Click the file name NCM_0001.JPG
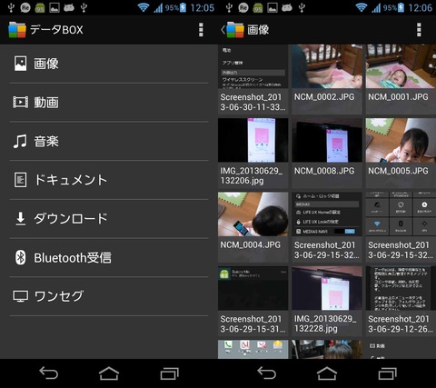Image resolution: width=436 pixels, height=388 pixels. (x=398, y=97)
